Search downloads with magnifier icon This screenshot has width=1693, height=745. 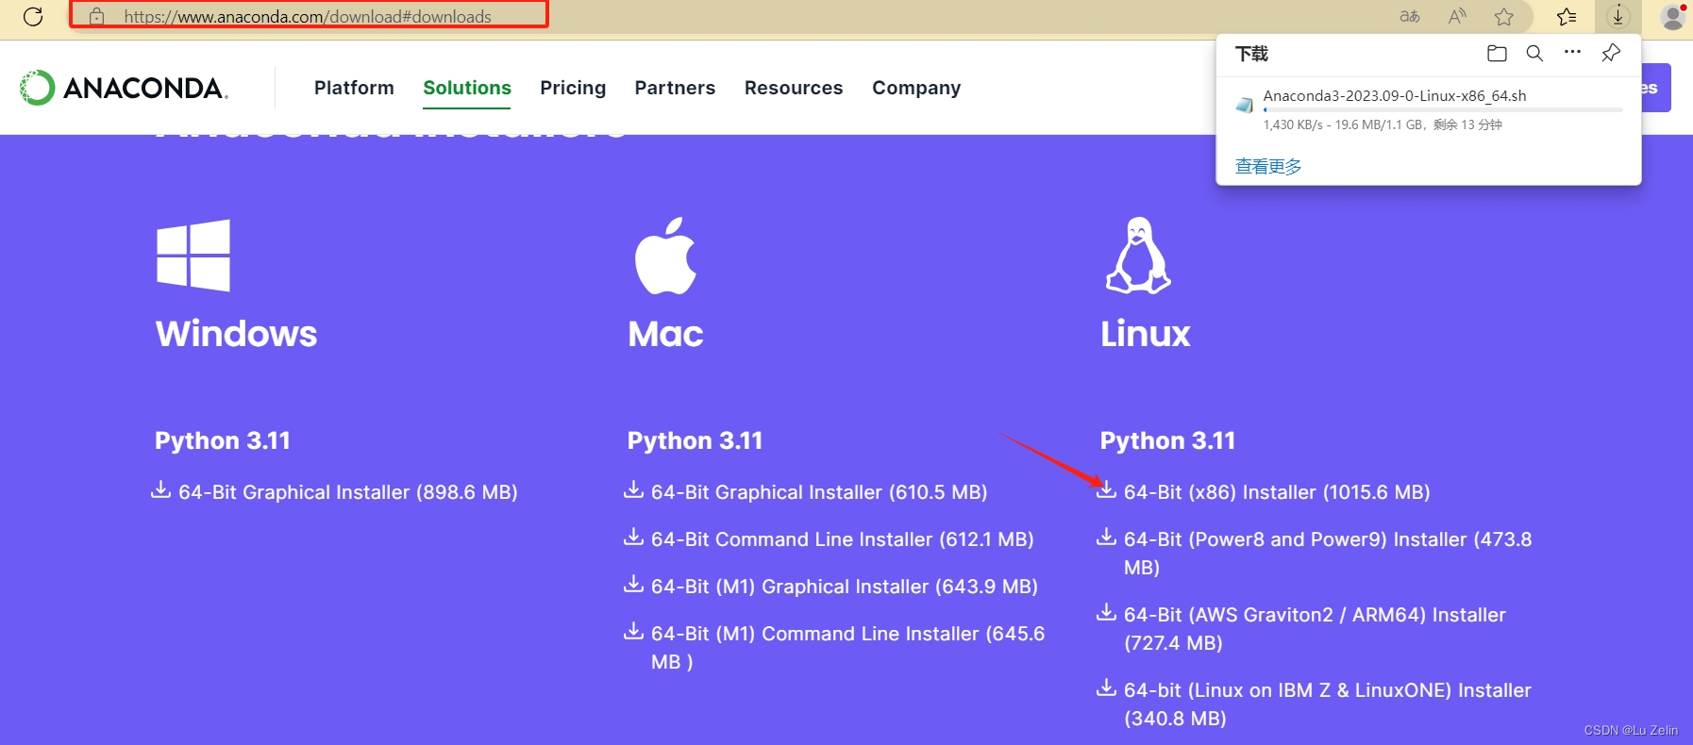tap(1534, 54)
